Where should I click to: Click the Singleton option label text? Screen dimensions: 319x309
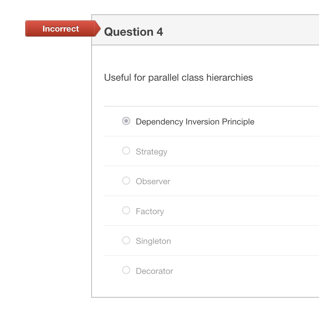(x=153, y=241)
